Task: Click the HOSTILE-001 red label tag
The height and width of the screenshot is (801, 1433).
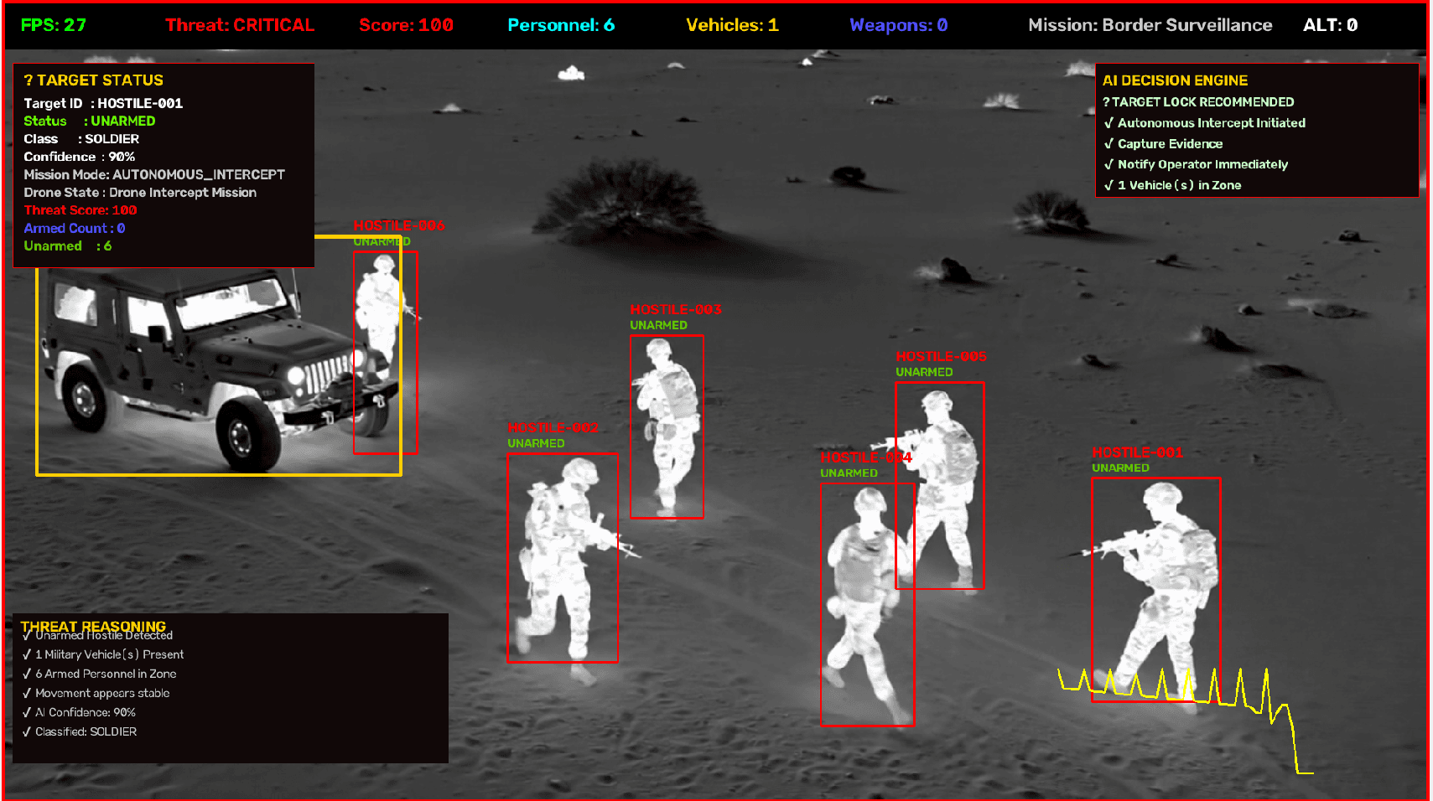Action: click(1138, 452)
